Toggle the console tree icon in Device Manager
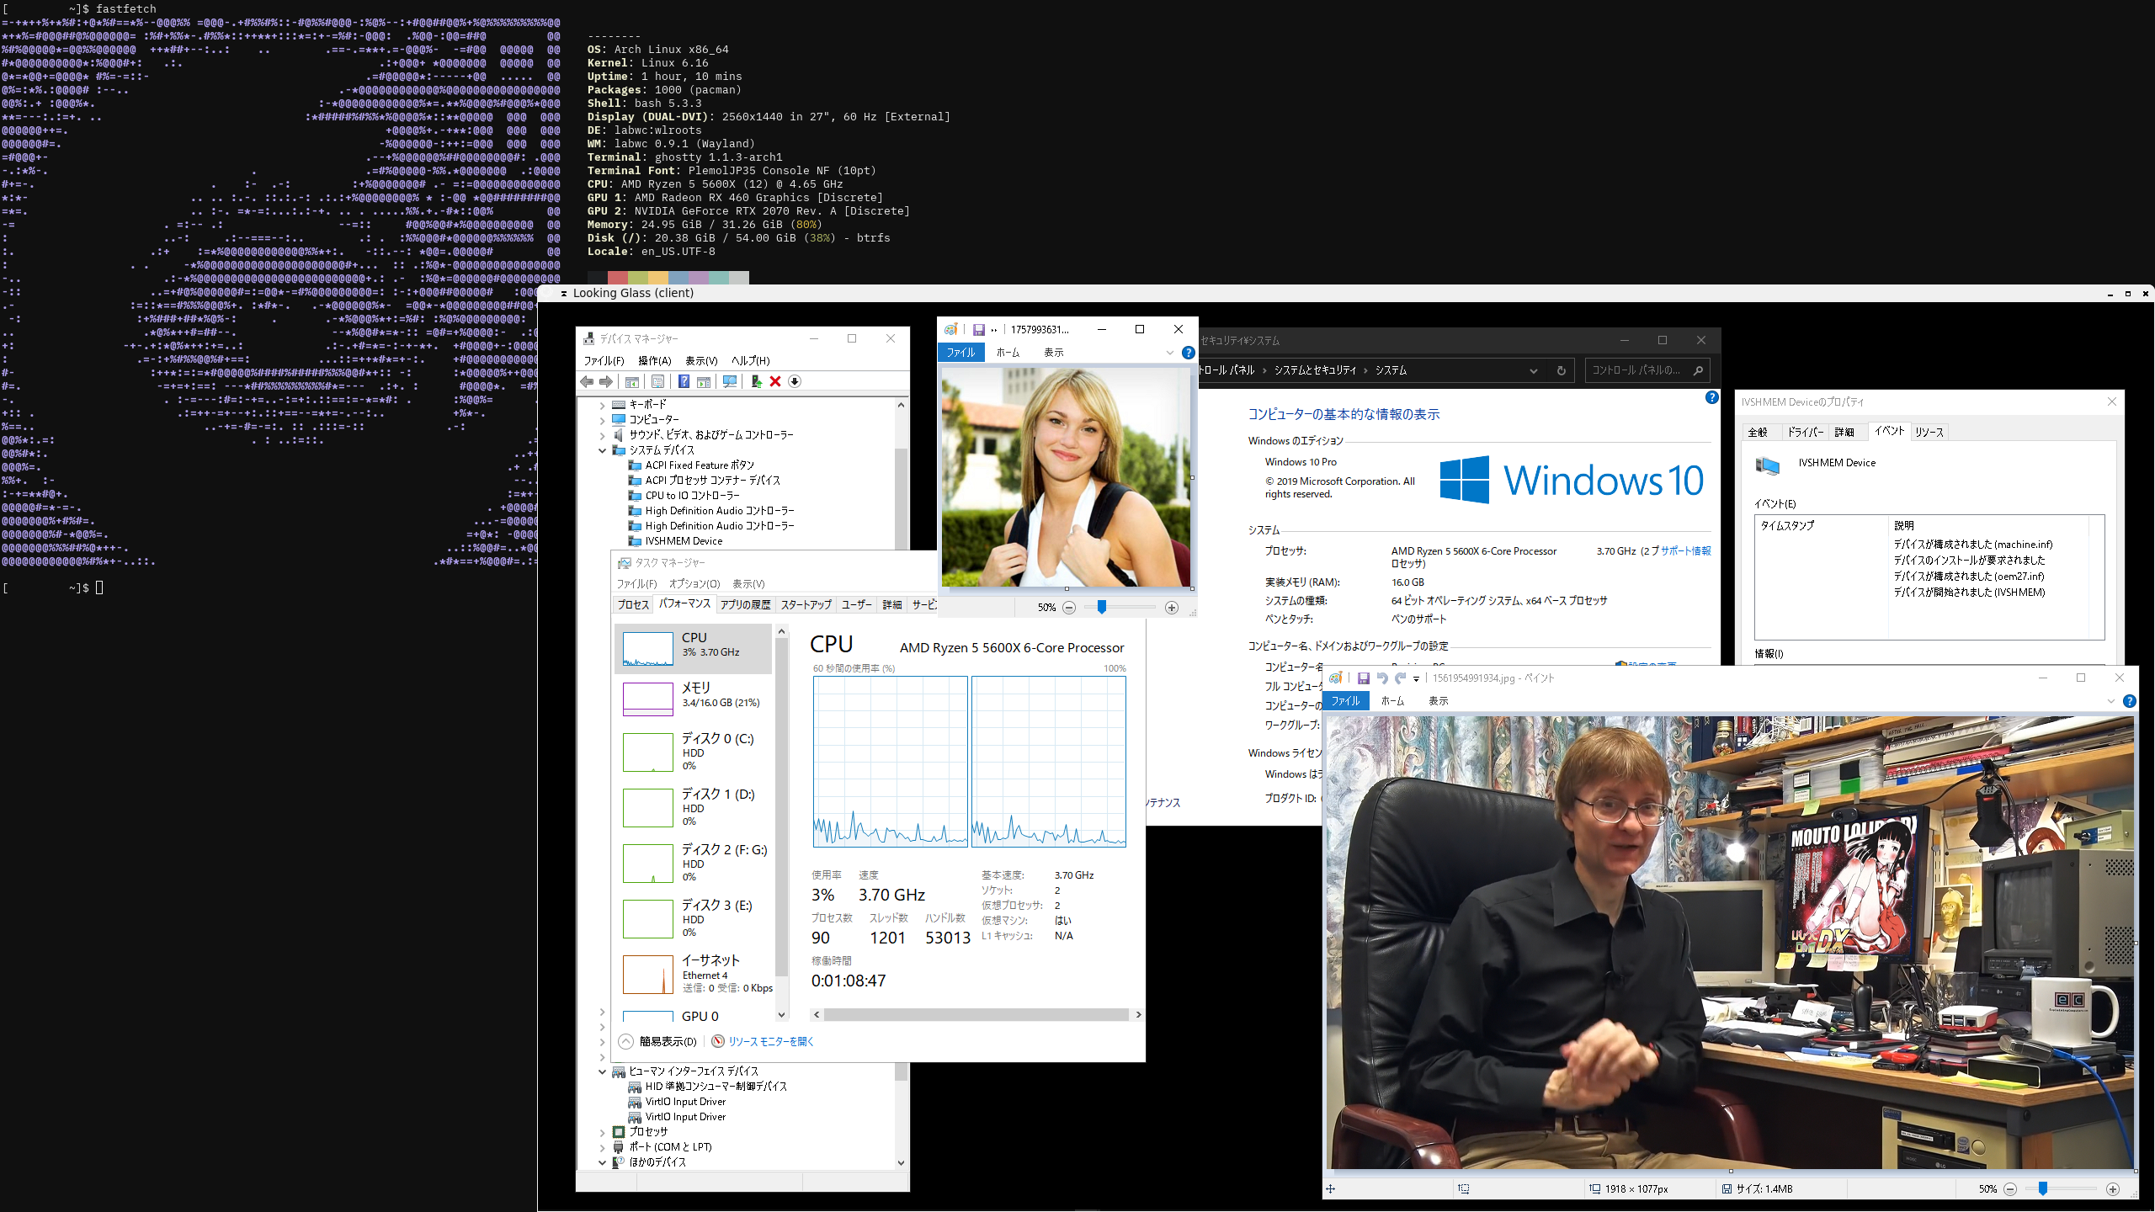 click(632, 382)
